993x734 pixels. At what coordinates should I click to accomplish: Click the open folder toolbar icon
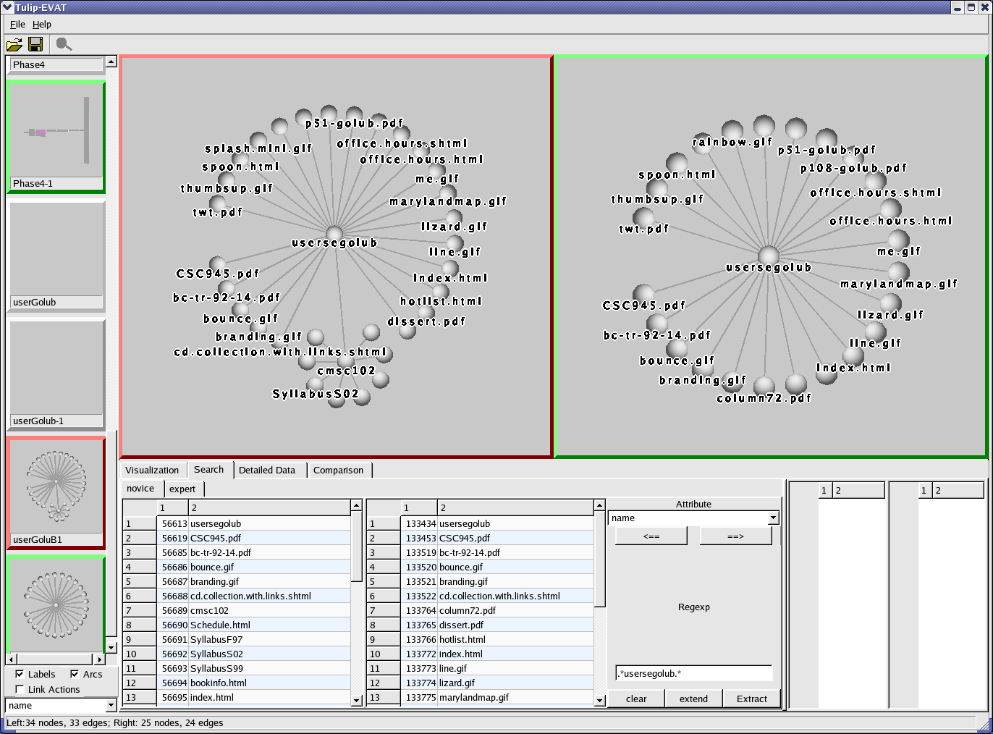tap(14, 45)
